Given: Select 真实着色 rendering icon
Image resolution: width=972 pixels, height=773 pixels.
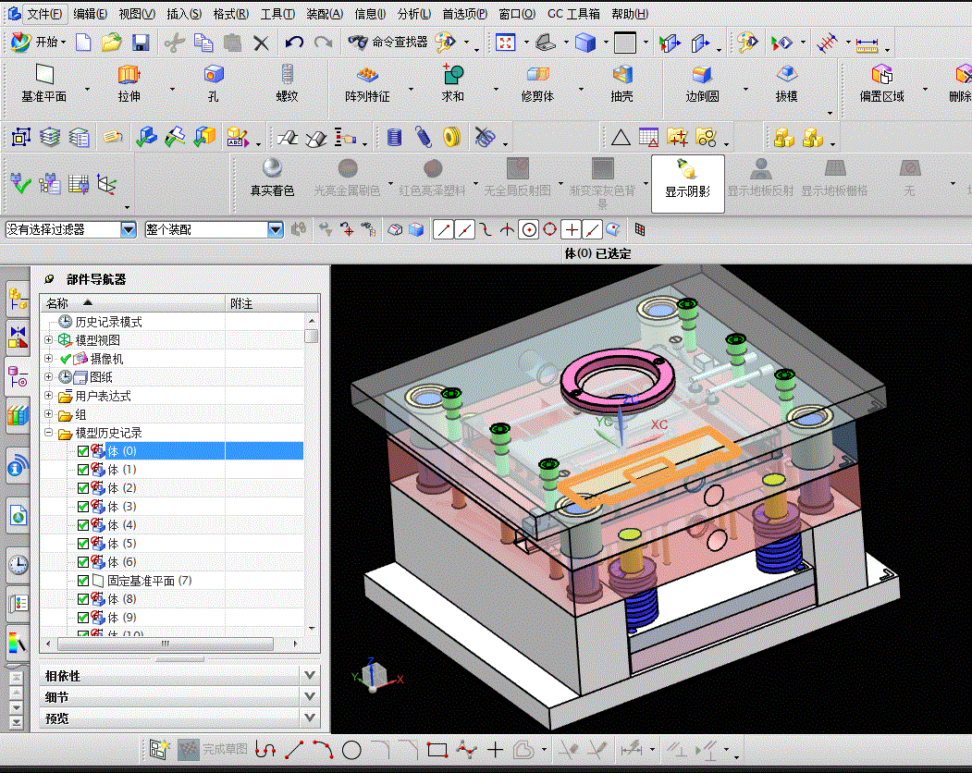Looking at the screenshot, I should pos(272,169).
